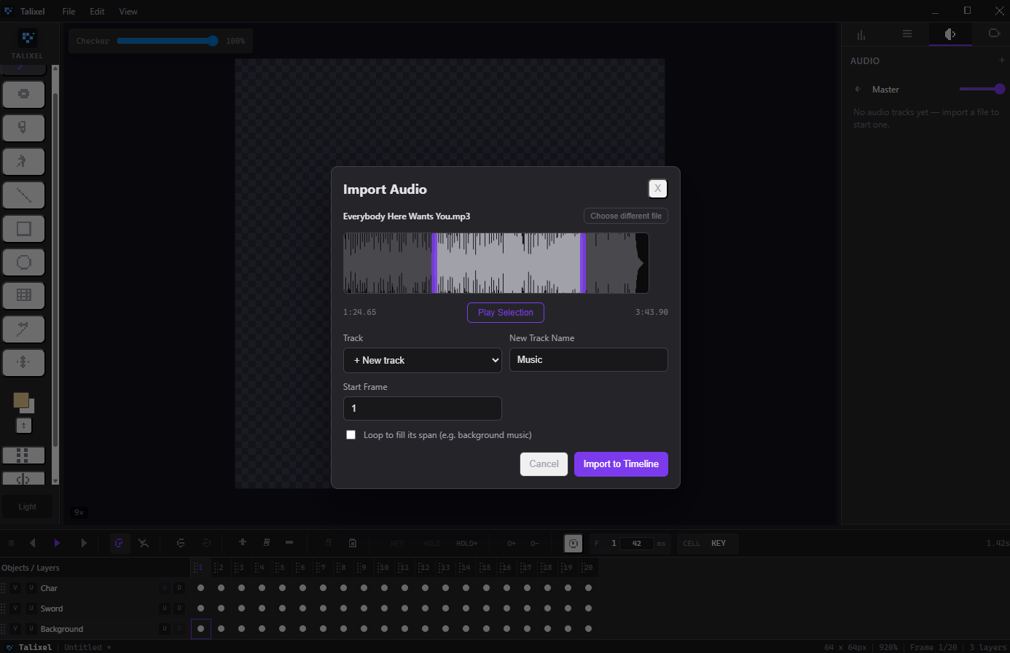This screenshot has width=1010, height=653.
Task: Click the New Track Name field
Action: coord(589,360)
